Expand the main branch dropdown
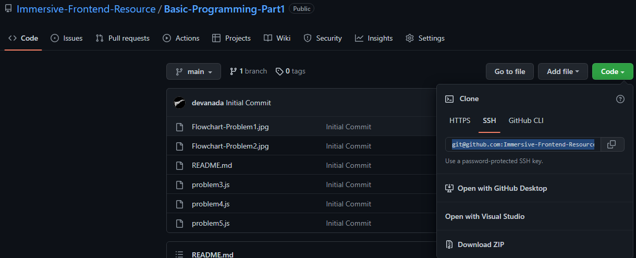Viewport: 636px width, 258px height. [193, 71]
